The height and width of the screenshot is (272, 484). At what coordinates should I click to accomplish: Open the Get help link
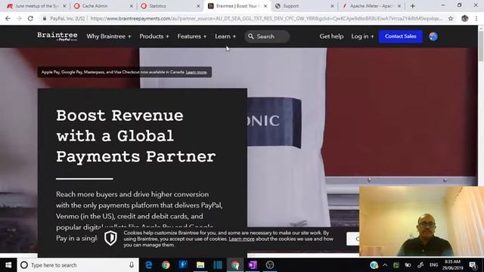coord(331,36)
